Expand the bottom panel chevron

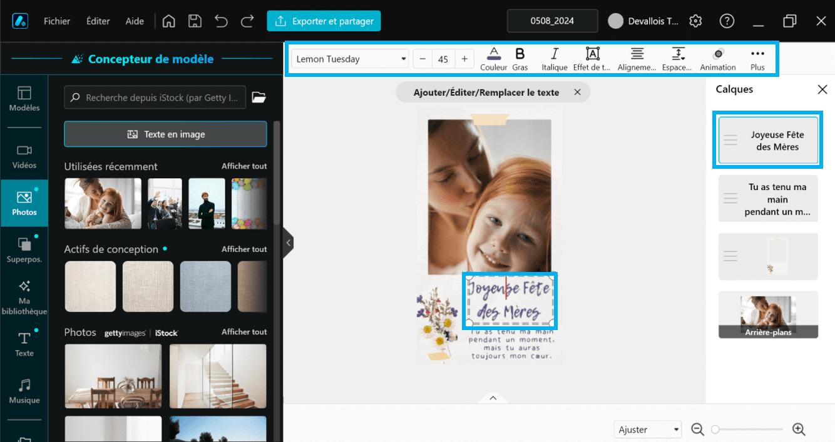point(493,398)
